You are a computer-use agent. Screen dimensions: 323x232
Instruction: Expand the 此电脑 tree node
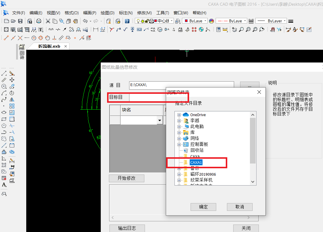click(179, 126)
